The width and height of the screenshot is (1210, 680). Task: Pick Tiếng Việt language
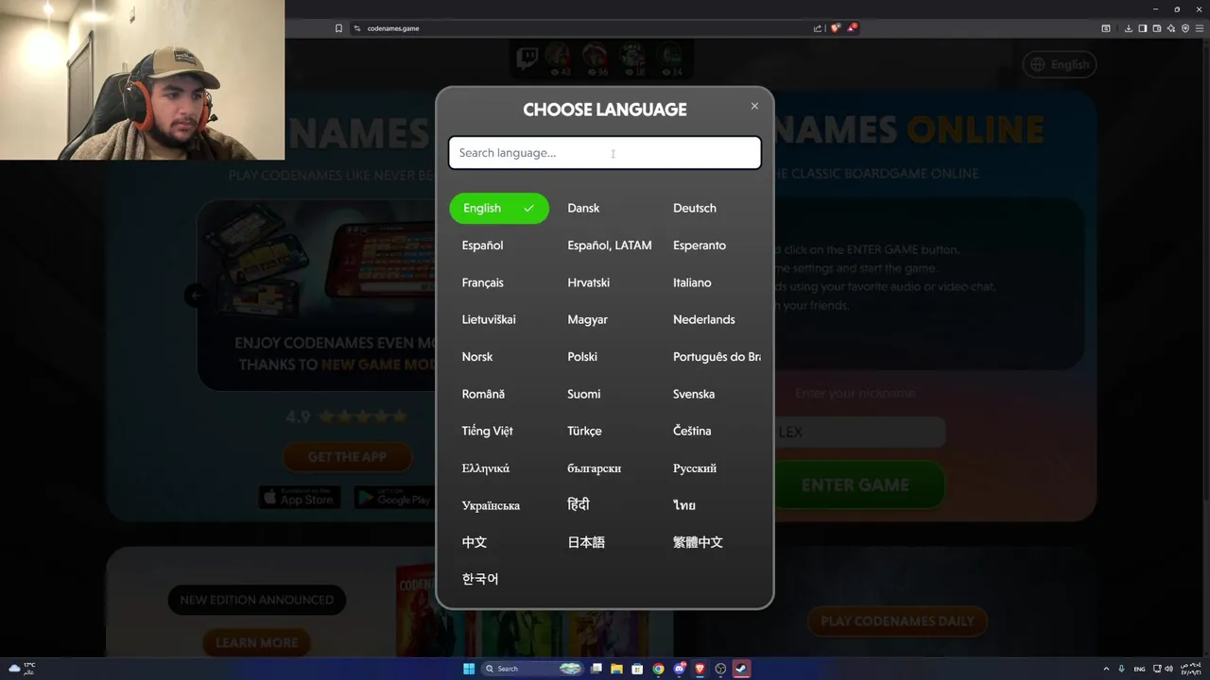pos(487,431)
